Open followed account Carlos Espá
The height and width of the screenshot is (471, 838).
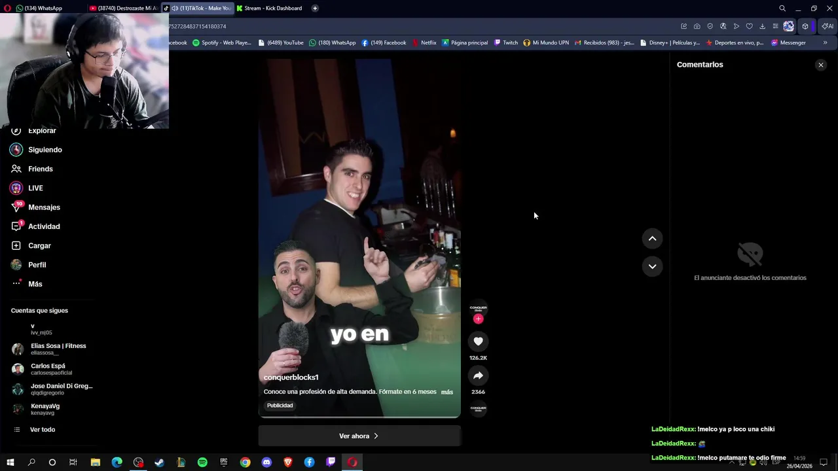(x=43, y=369)
